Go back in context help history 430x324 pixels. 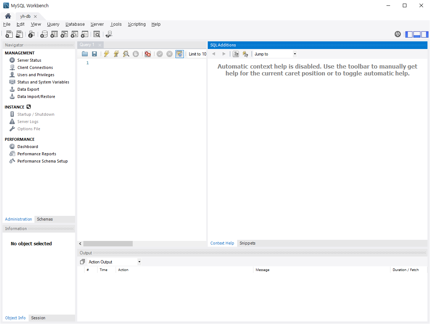click(x=214, y=54)
